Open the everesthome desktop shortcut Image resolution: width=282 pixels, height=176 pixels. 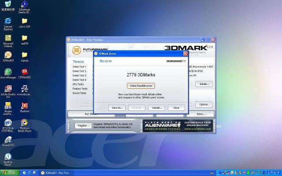tap(25, 91)
